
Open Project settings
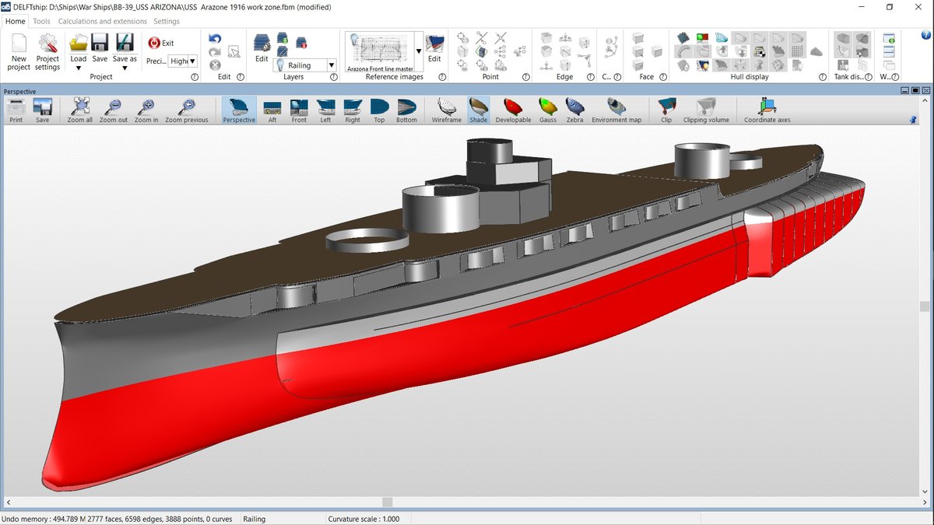47,51
